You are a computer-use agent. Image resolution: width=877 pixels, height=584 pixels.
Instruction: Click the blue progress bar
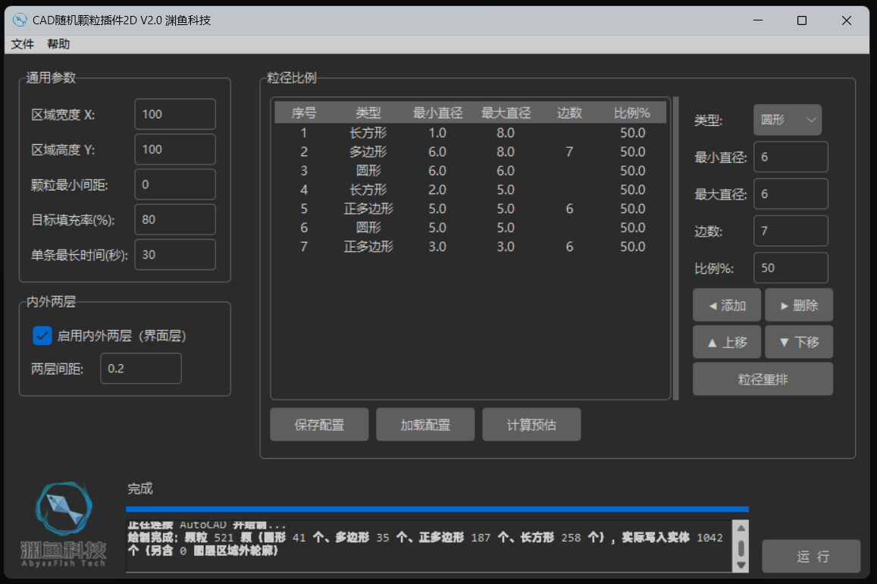click(437, 509)
